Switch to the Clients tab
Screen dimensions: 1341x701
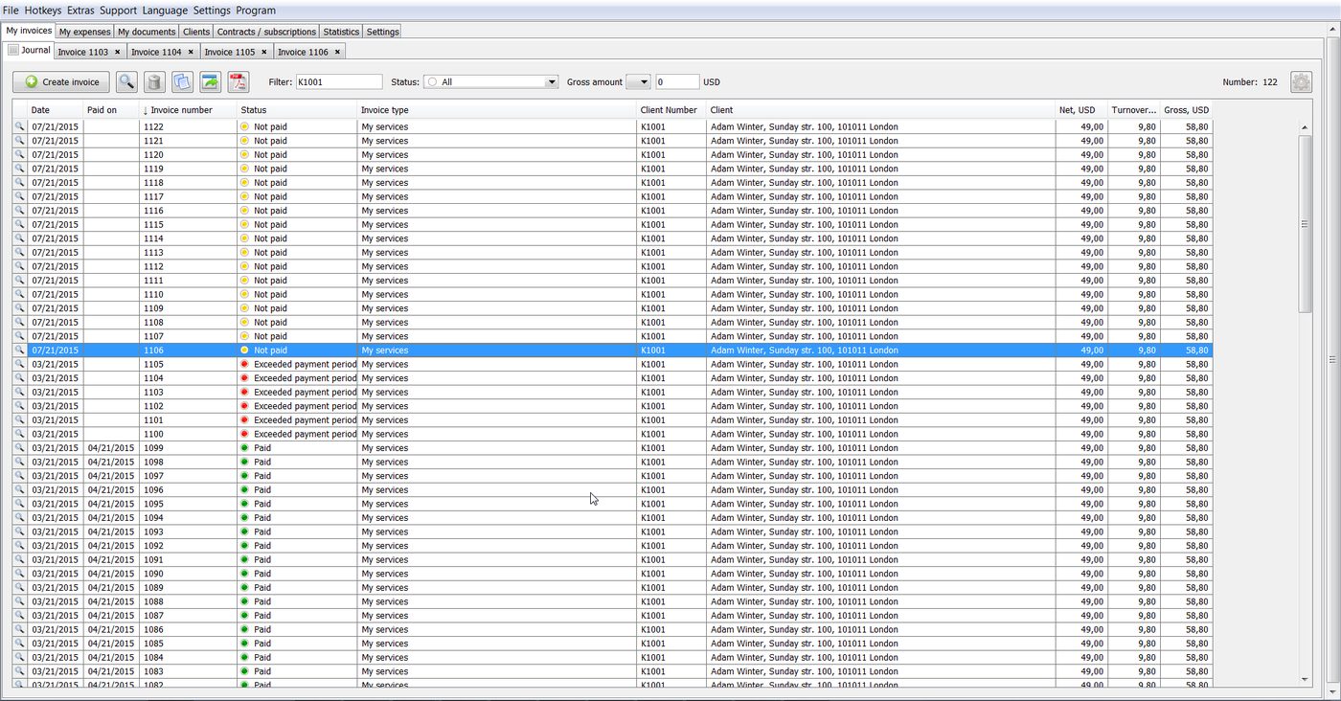pos(196,32)
